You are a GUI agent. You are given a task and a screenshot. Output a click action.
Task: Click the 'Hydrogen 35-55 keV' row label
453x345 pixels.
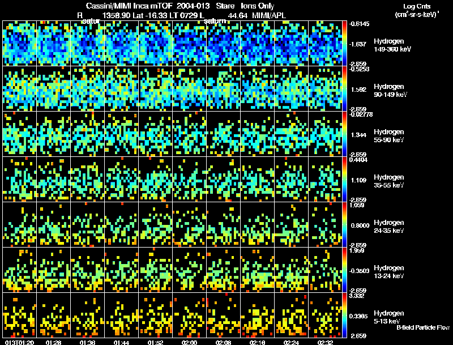[x=389, y=181]
